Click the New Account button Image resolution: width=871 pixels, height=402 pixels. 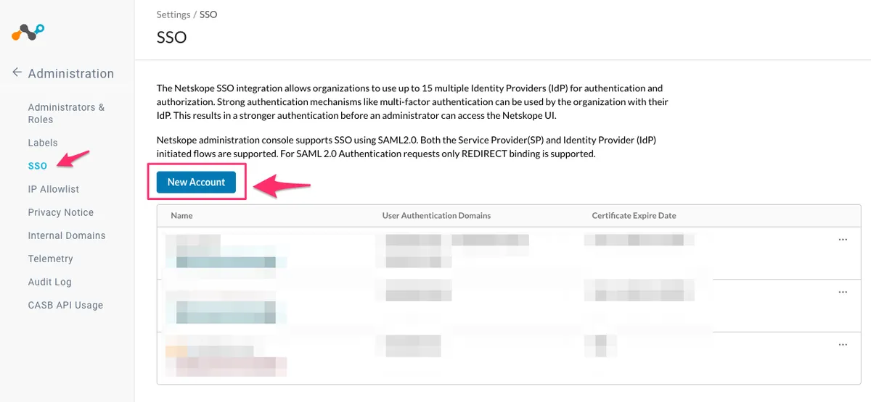[x=196, y=183]
